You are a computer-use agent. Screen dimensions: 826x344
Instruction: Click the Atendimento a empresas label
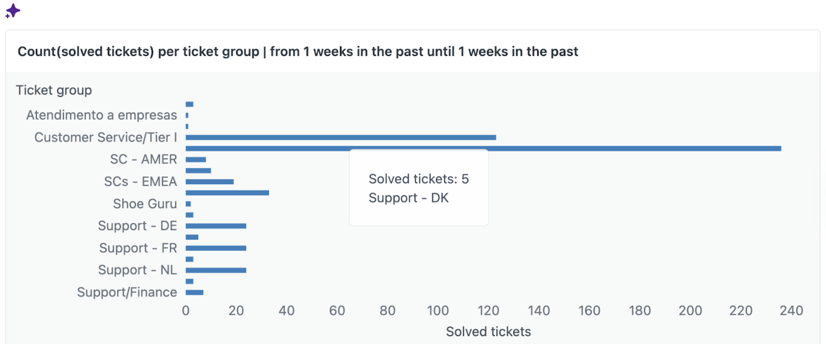[101, 115]
